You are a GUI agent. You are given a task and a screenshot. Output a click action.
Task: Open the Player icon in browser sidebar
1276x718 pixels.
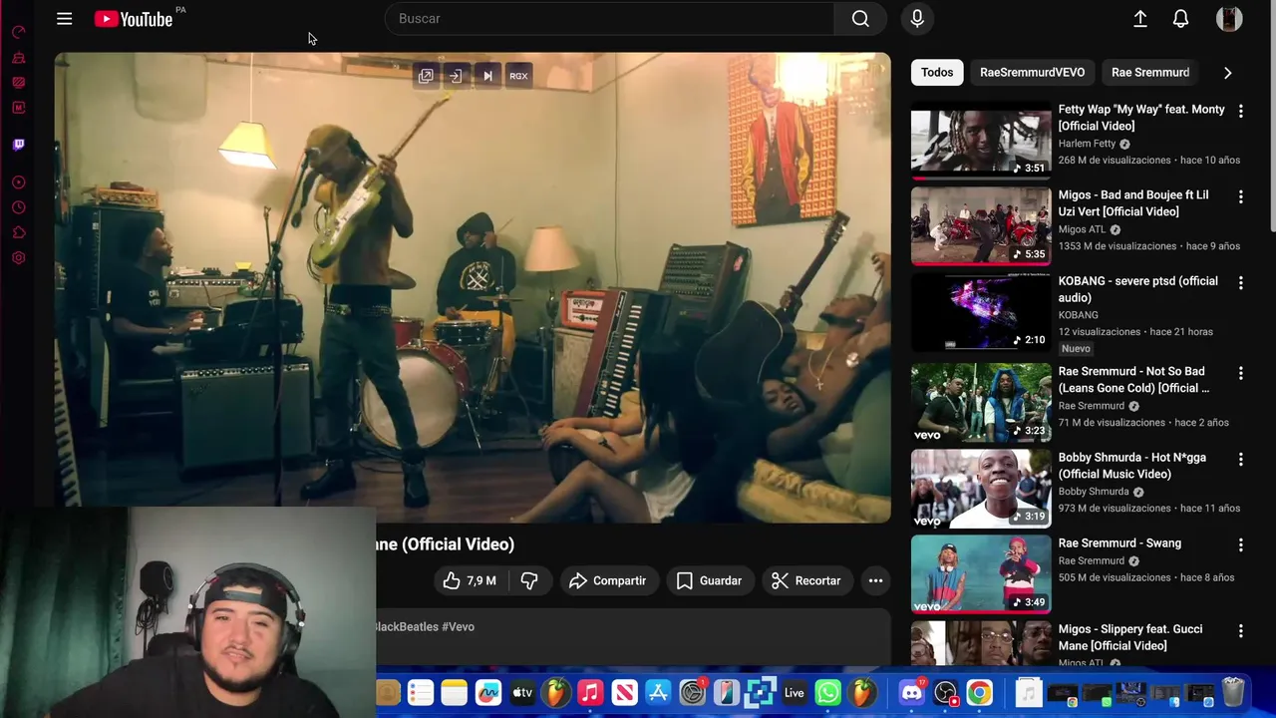pos(18,182)
